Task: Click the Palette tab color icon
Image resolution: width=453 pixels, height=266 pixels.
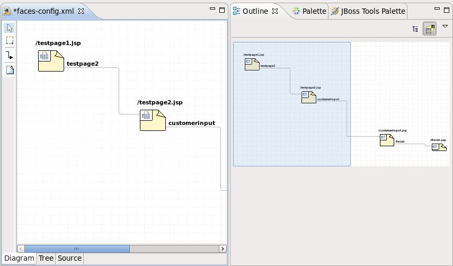Action: point(296,11)
